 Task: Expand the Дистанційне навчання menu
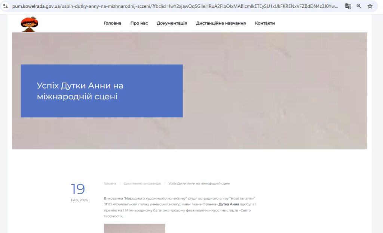click(x=221, y=23)
